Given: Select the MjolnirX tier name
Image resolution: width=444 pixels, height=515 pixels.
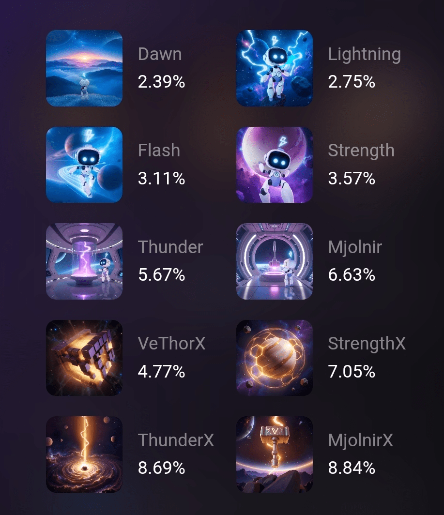Looking at the screenshot, I should pyautogui.click(x=361, y=441).
